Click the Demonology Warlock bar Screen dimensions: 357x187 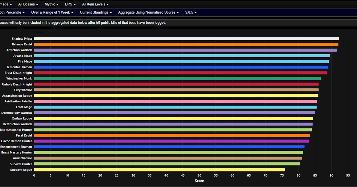click(x=175, y=113)
